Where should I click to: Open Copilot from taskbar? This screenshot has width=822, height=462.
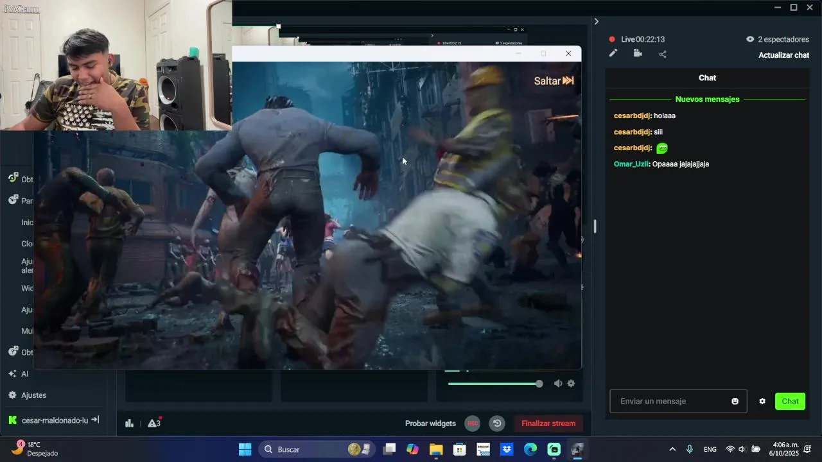(412, 449)
